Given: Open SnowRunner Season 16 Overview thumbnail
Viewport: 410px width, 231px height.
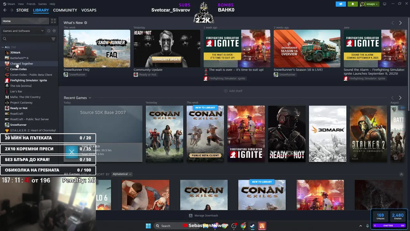Looking at the screenshot, I should click(x=307, y=48).
